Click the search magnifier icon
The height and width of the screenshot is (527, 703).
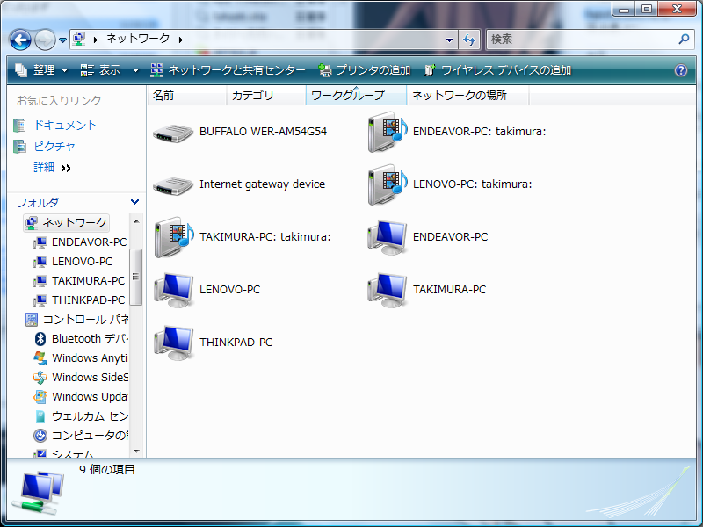(x=684, y=40)
